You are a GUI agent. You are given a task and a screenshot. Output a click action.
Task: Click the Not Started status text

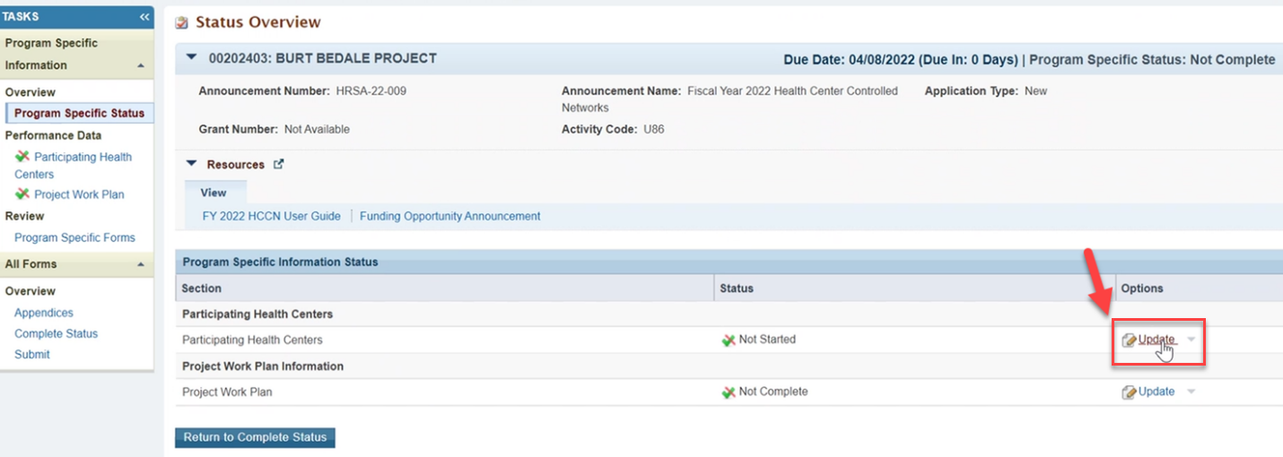coord(767,340)
